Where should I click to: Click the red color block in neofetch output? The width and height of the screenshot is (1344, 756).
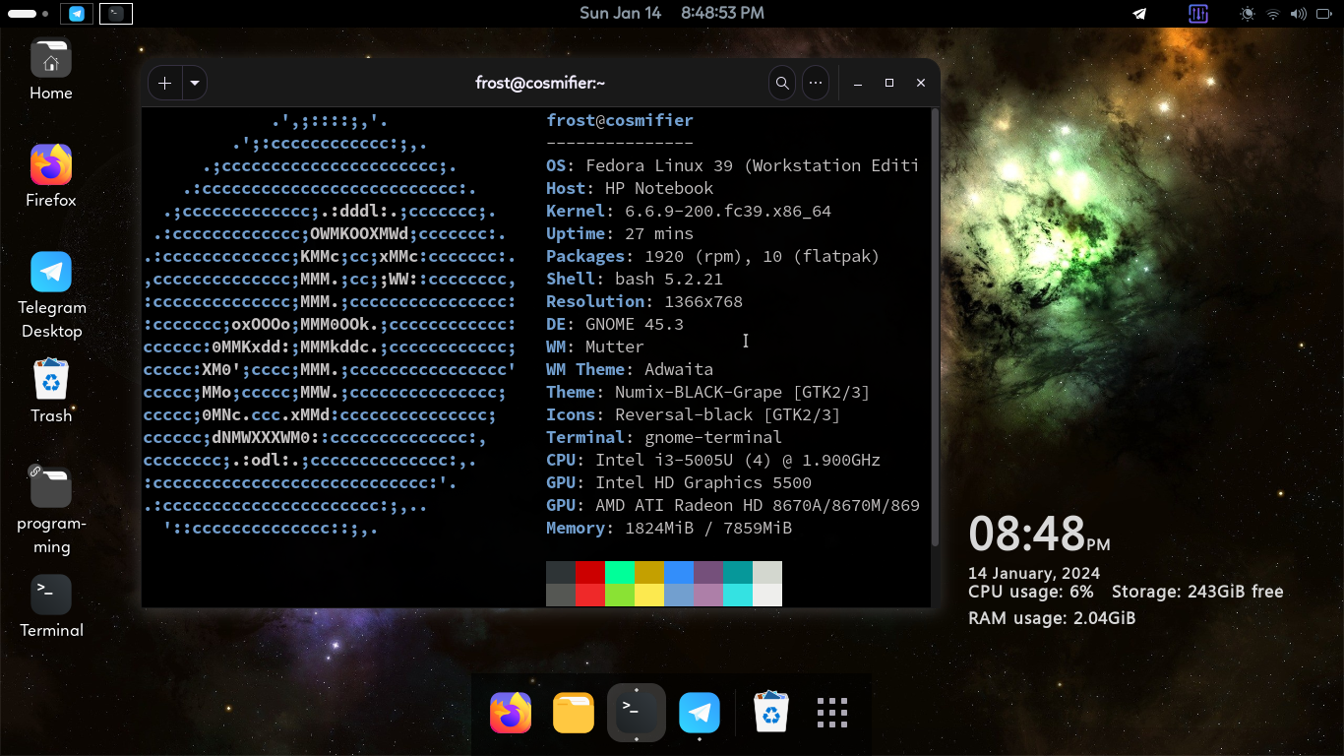(590, 573)
